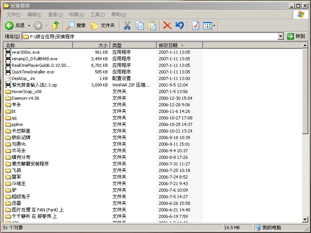Toggle the Folders (文件夹) pane
The image size is (311, 233).
tap(103, 26)
